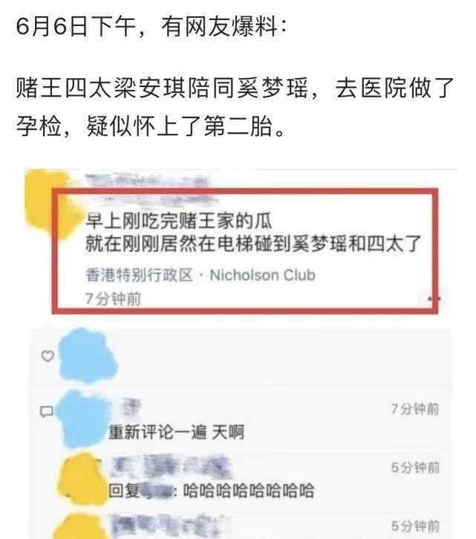Tap the partially visible yellow avatar at the bottom
Image resolution: width=476 pixels, height=539 pixels.
[81, 526]
